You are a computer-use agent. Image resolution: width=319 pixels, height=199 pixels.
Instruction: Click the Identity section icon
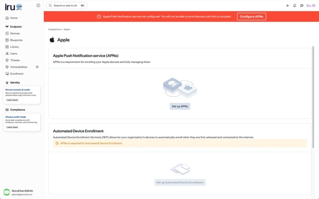point(7,83)
